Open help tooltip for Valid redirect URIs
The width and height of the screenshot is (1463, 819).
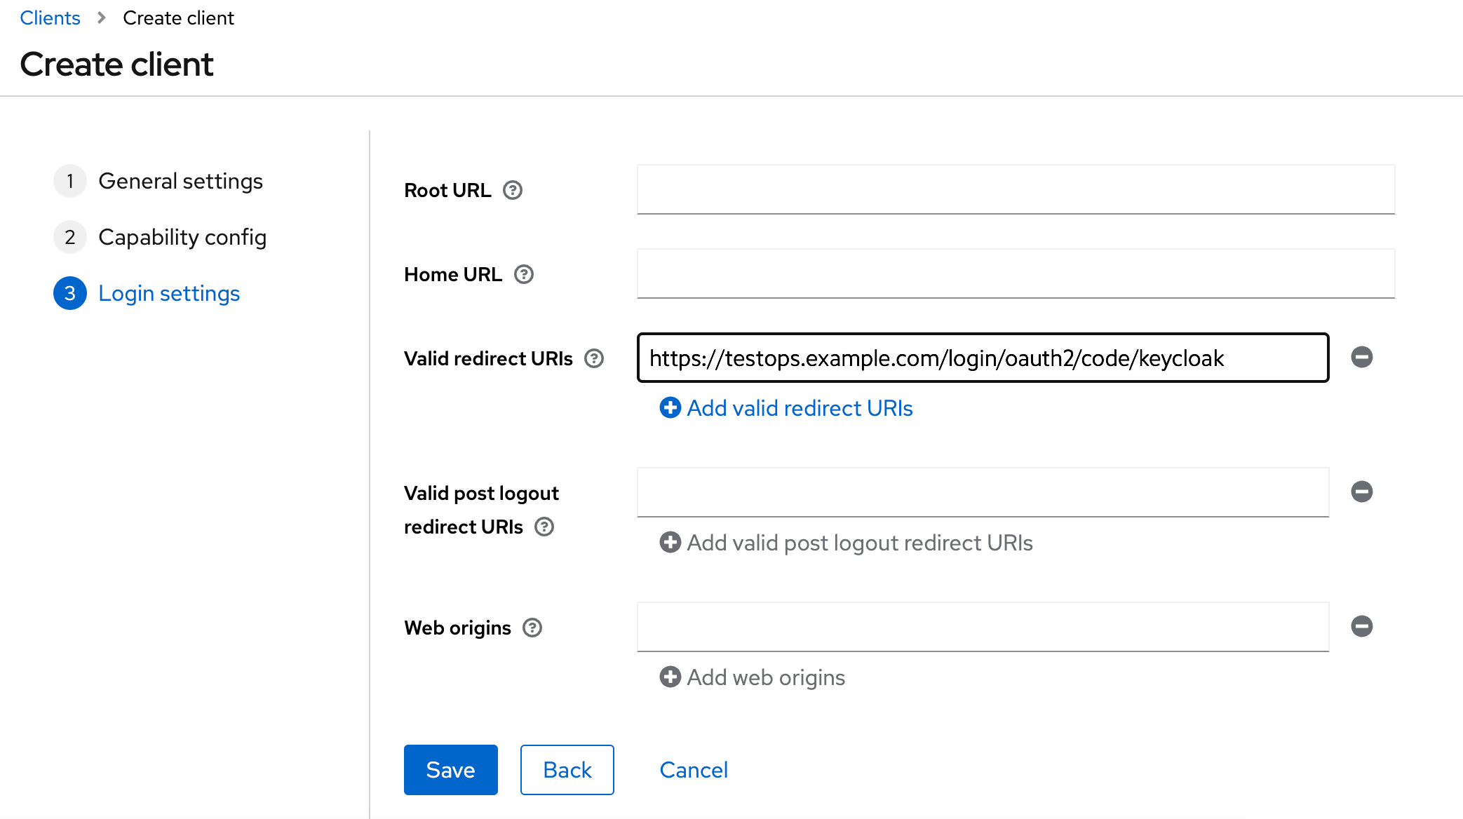tap(593, 358)
